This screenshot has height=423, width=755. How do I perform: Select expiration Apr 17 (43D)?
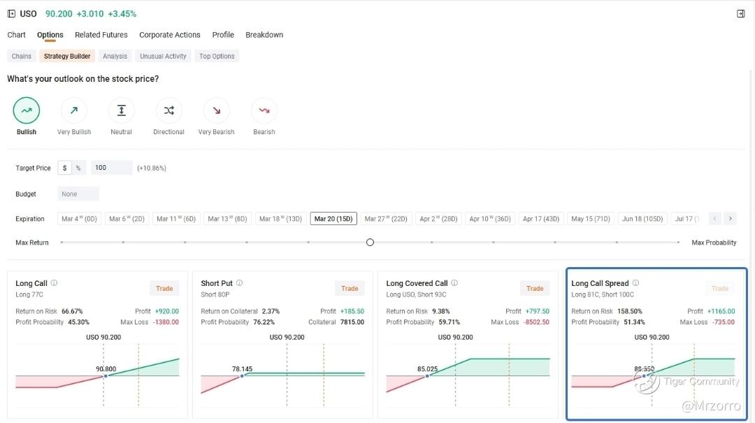pos(540,219)
